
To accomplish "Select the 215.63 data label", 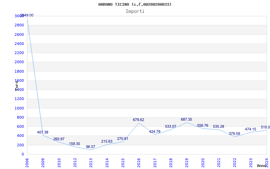I will [x=107, y=141].
